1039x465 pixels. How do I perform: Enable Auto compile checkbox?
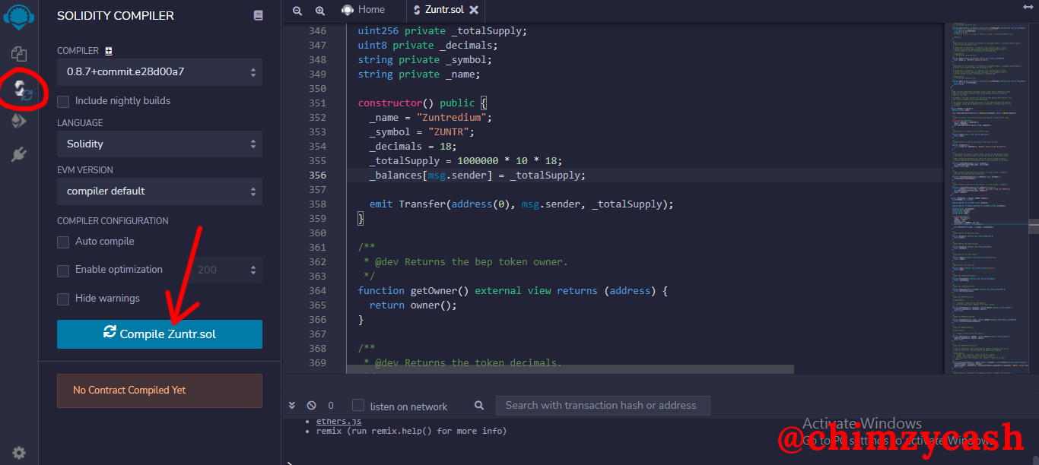tap(63, 242)
